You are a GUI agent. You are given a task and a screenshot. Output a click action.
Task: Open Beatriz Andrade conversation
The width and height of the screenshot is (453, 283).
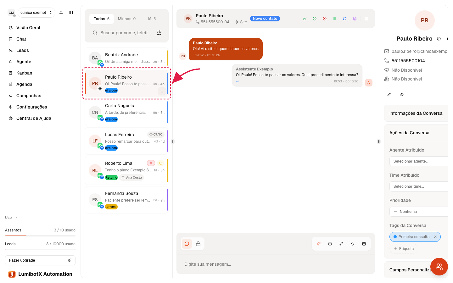(126, 58)
